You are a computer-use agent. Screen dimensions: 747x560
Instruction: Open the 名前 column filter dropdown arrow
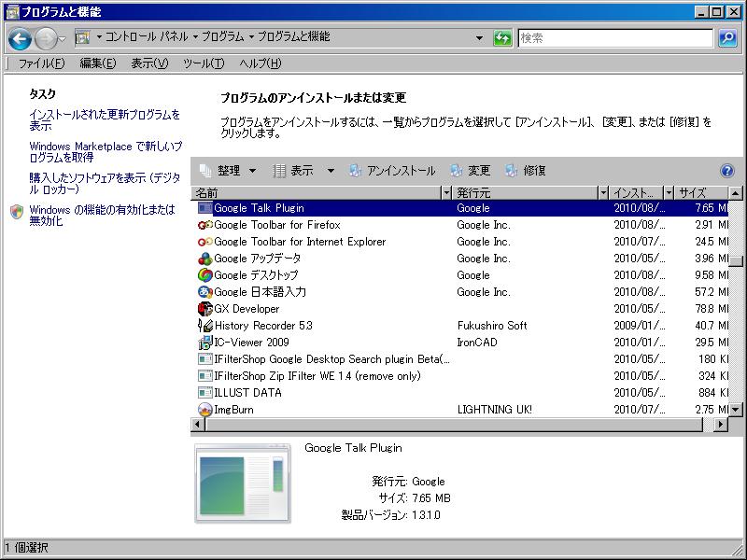446,193
